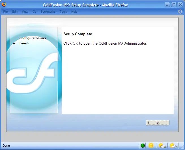Click the sunny weather icon in status bar
The height and width of the screenshot is (150, 185).
pyautogui.click(x=151, y=145)
